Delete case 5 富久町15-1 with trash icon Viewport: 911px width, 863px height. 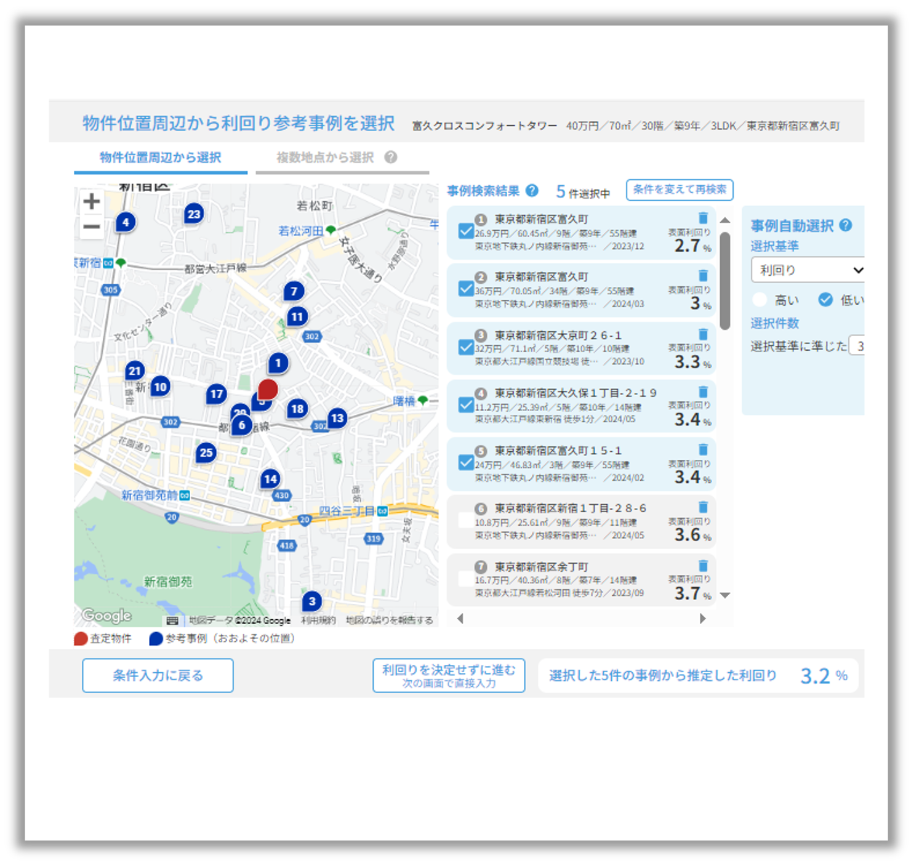pos(703,449)
